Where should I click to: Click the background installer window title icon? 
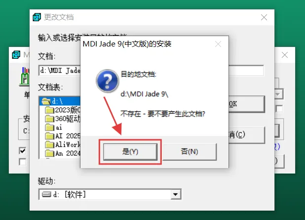[16, 55]
